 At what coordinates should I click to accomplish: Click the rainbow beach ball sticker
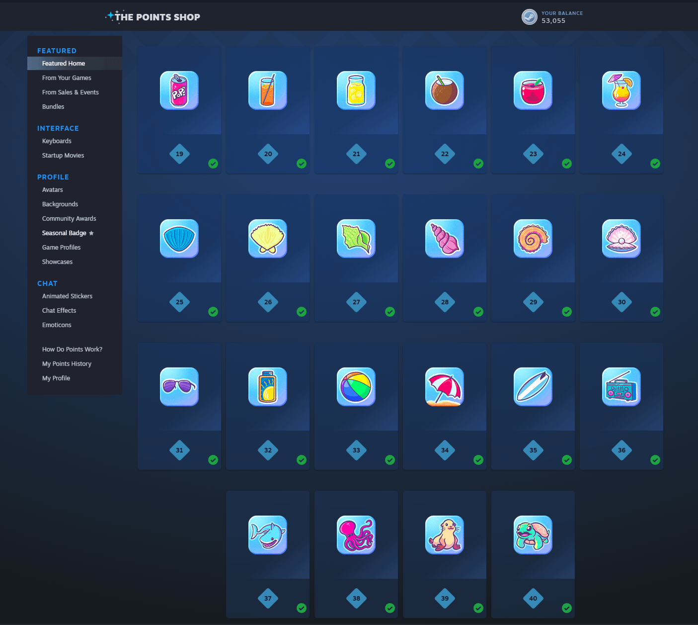pos(356,387)
